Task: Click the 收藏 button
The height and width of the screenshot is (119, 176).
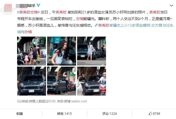Action: pyautogui.click(x=19, y=114)
